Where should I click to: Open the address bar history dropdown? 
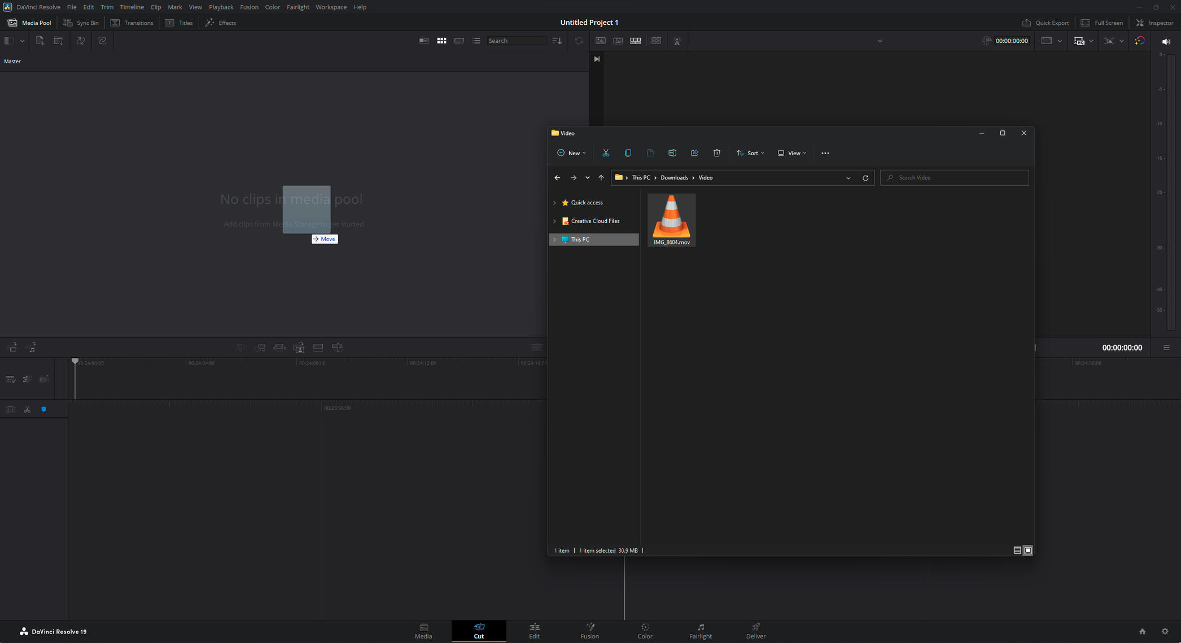848,178
